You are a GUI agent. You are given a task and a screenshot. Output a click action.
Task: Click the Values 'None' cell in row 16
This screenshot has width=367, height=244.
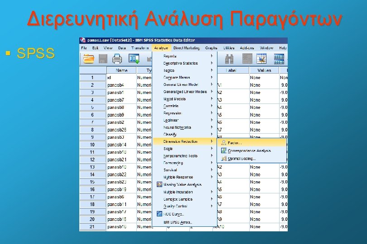click(264, 189)
